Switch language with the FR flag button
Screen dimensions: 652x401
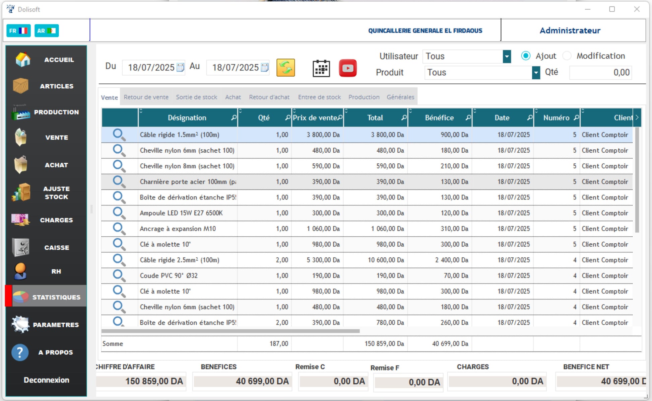point(18,31)
